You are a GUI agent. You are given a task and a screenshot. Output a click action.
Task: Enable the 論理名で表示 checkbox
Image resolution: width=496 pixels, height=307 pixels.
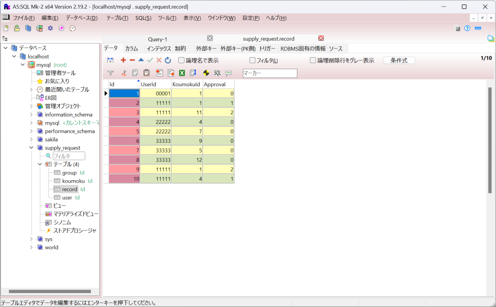click(x=182, y=61)
